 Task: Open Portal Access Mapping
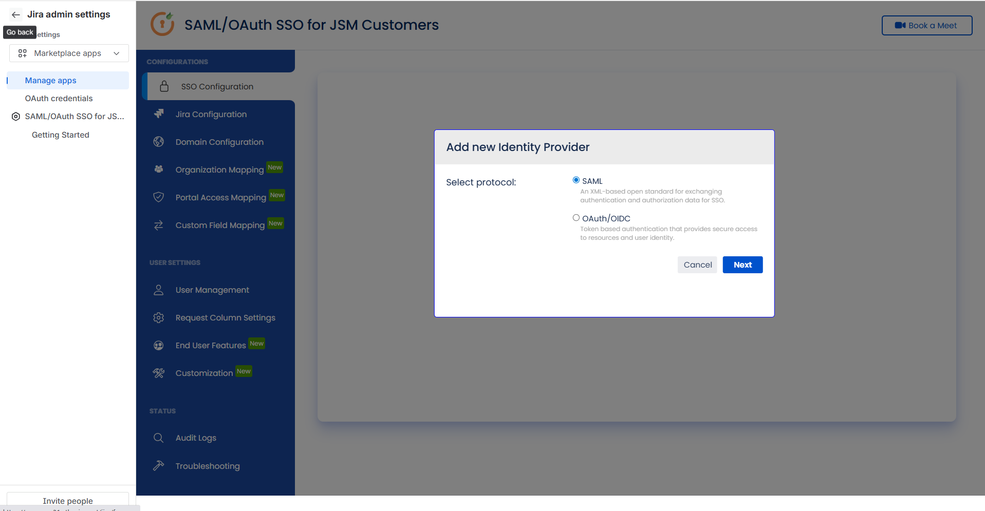click(221, 198)
